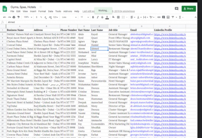Viewport: 202px width, 138px height.
Task: Click the Functions sigma icon
Action: (180, 17)
